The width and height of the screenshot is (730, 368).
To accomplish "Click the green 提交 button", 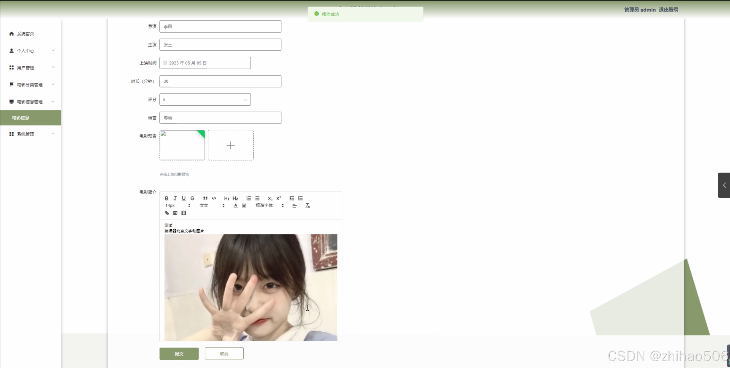I will coord(179,353).
